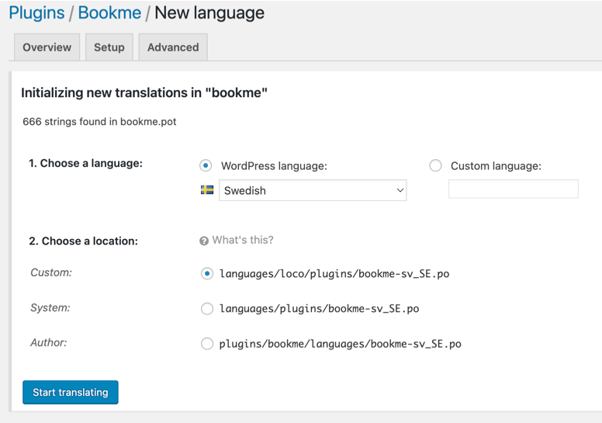The width and height of the screenshot is (602, 423).
Task: Click the Swedish flag icon
Action: [207, 190]
